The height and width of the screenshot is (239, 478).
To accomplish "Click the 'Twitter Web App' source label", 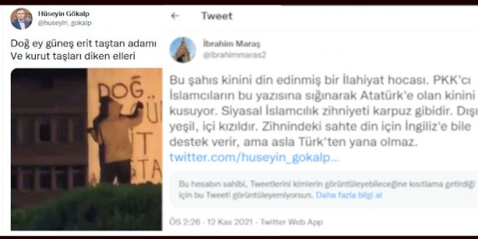I will (291, 222).
